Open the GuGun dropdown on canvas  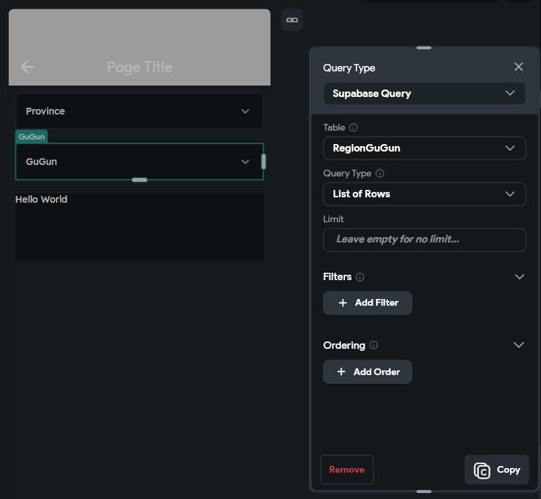tap(139, 162)
